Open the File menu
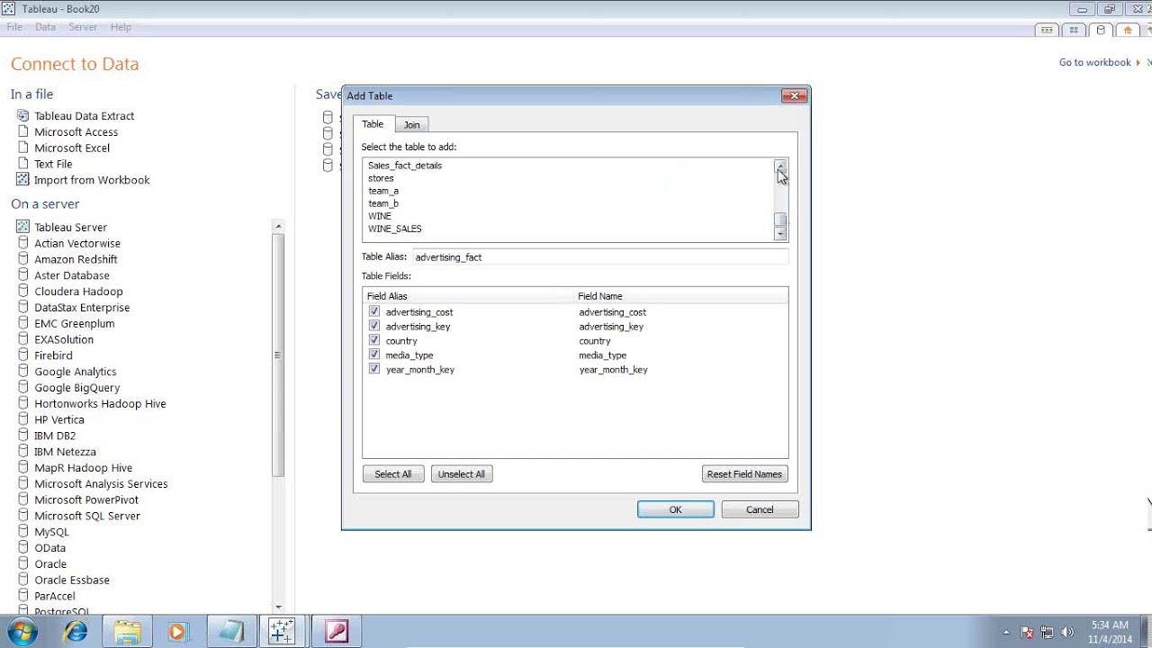The image size is (1152, 648). (14, 27)
